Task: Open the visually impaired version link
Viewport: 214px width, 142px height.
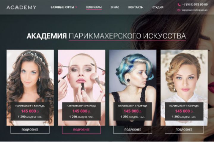Action: tap(195, 10)
